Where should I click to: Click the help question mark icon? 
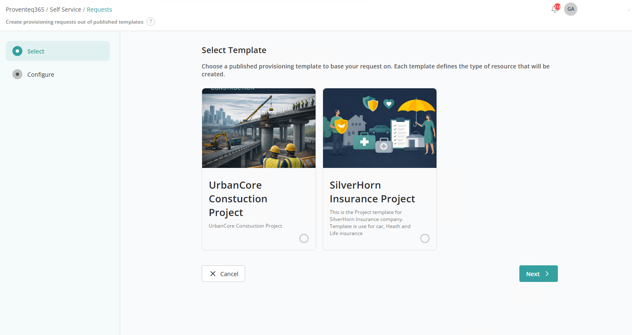[151, 22]
